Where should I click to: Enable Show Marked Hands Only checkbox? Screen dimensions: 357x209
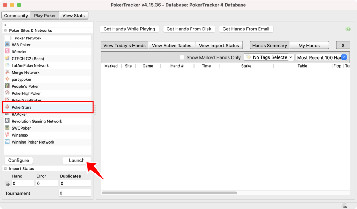coord(182,57)
